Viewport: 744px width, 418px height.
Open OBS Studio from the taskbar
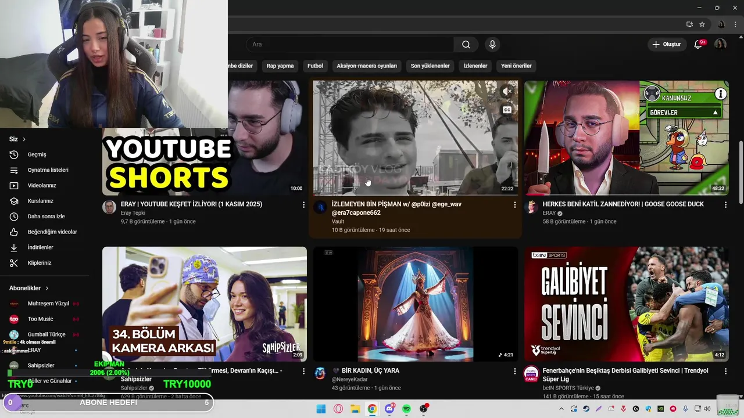coord(424,409)
